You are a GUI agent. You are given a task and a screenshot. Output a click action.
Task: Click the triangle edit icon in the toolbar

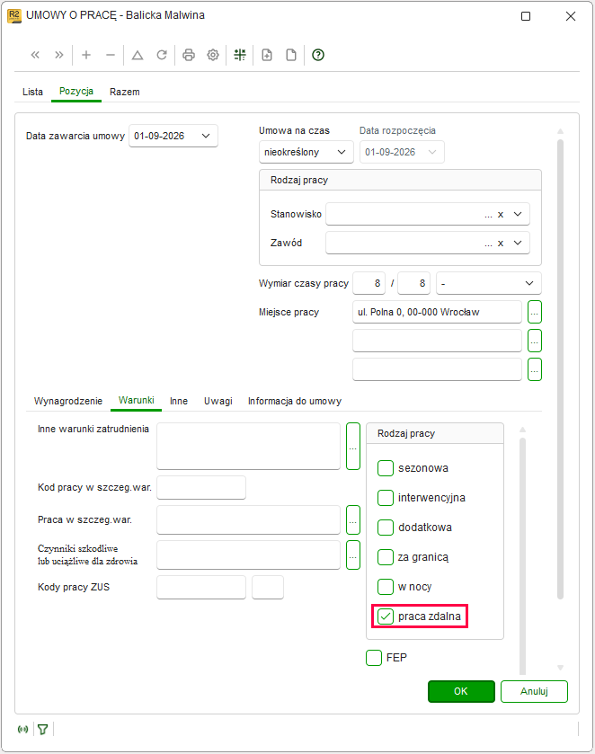pos(138,55)
